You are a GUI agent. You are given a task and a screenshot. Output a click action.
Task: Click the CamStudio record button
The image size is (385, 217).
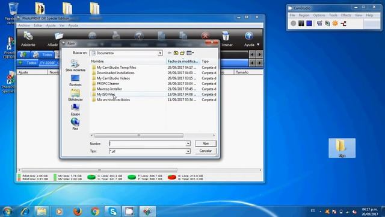tap(293, 24)
